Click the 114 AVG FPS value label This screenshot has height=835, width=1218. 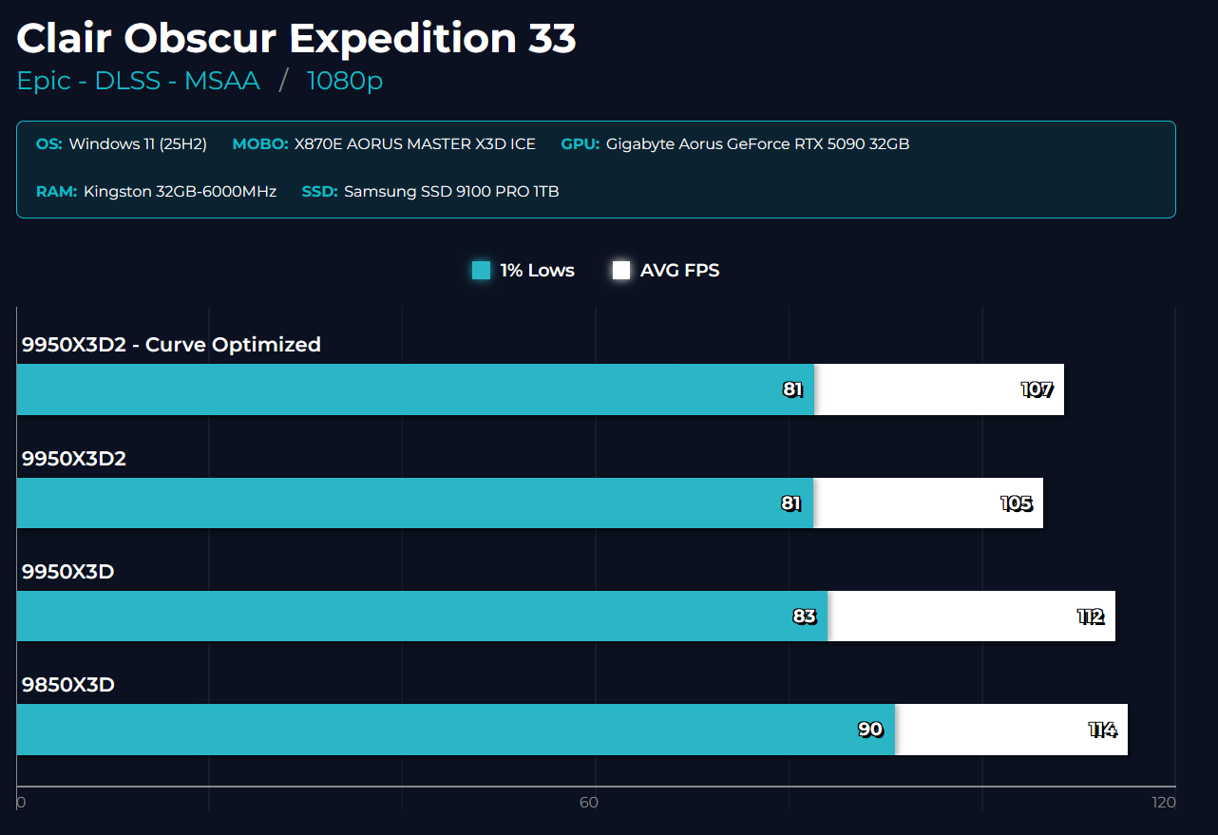[x=1102, y=730]
